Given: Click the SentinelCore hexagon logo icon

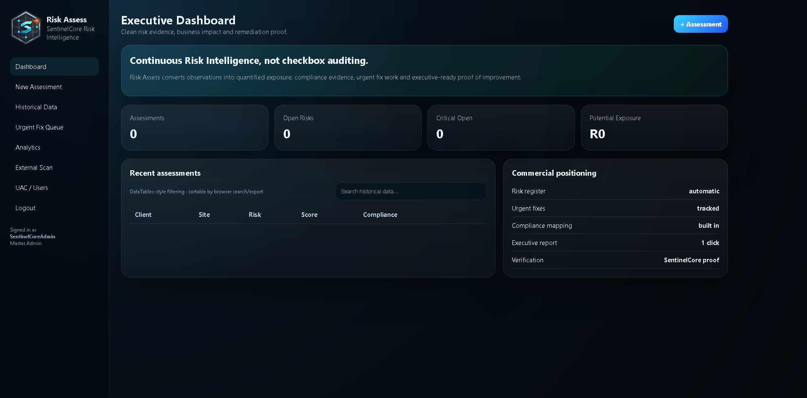Looking at the screenshot, I should coord(26,28).
